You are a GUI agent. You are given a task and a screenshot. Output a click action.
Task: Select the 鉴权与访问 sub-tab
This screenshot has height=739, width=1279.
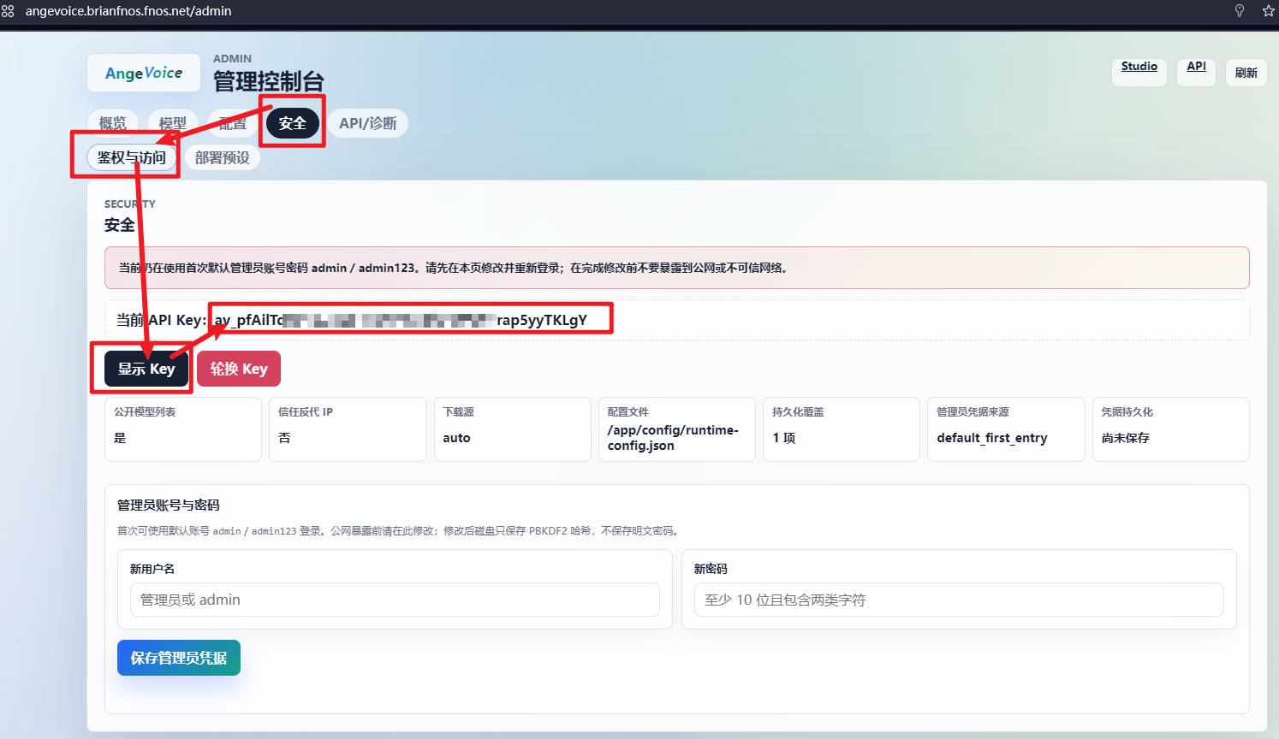click(132, 157)
